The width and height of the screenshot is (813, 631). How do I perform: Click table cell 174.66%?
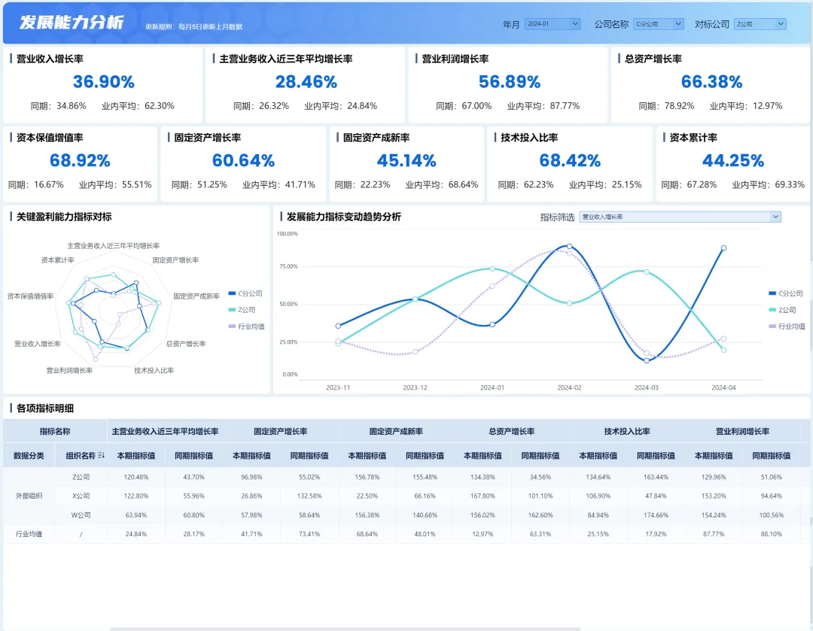[656, 515]
